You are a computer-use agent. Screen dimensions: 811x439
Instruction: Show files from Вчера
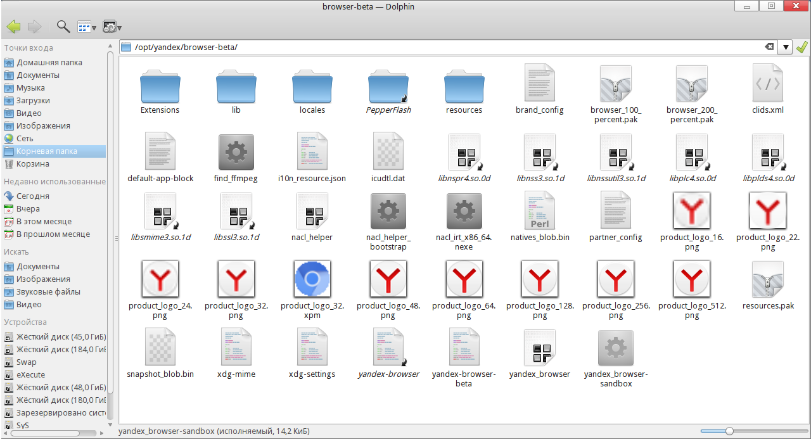click(x=28, y=209)
